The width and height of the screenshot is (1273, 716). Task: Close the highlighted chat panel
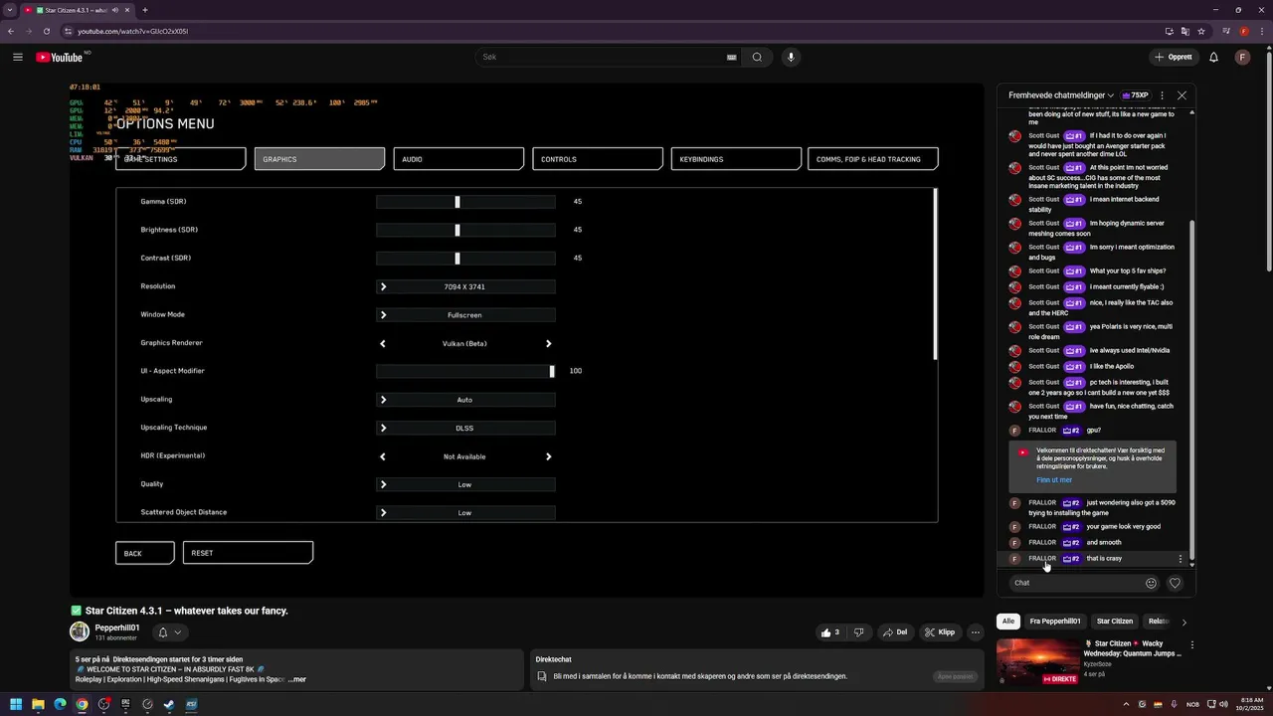pyautogui.click(x=1182, y=95)
